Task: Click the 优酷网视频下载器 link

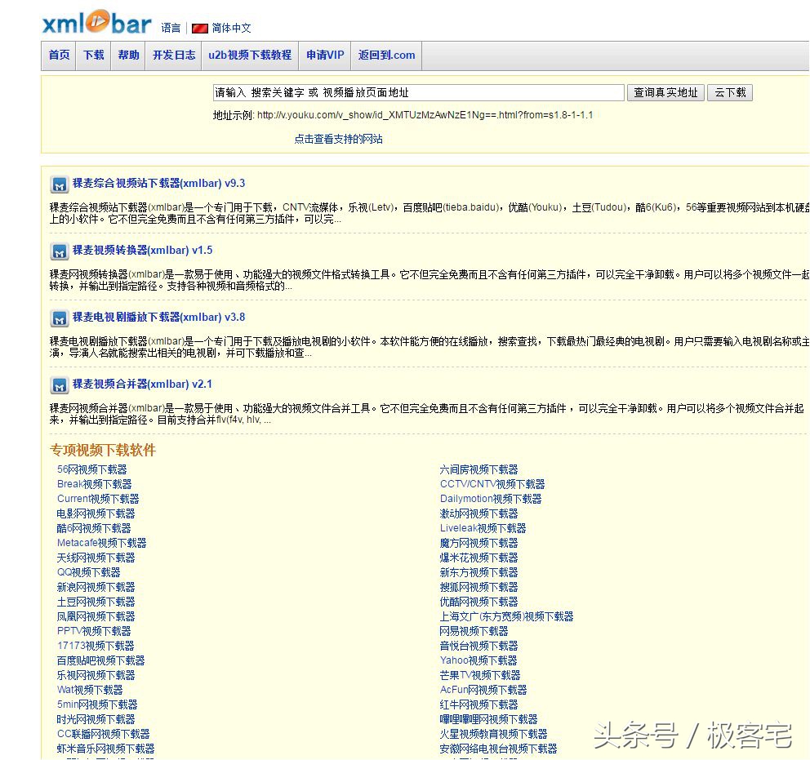Action: [479, 602]
